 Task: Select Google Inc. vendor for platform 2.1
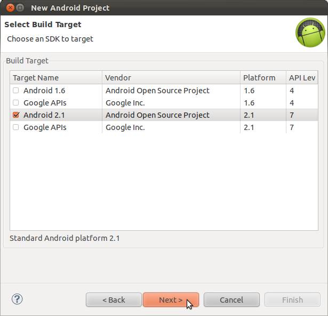coord(125,127)
